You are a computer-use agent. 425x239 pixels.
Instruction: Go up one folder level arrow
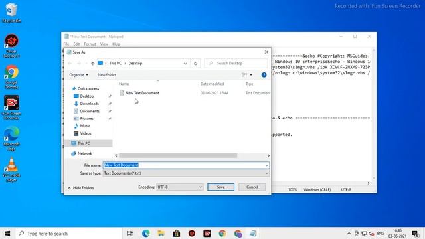pyautogui.click(x=93, y=64)
